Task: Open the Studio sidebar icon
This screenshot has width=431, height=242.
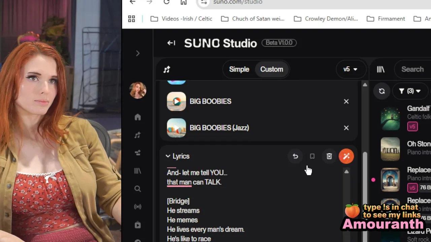Action: point(138,153)
